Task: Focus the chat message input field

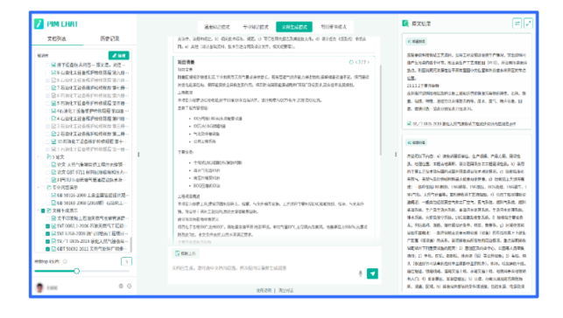Action: coord(264,268)
